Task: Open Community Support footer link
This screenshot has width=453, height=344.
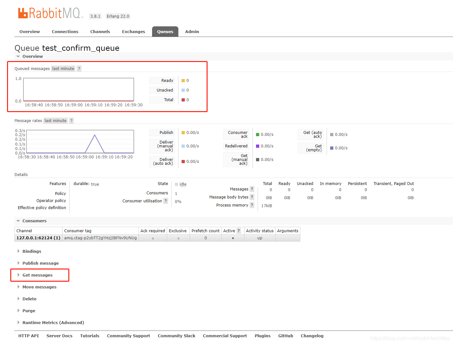Action: [128, 336]
